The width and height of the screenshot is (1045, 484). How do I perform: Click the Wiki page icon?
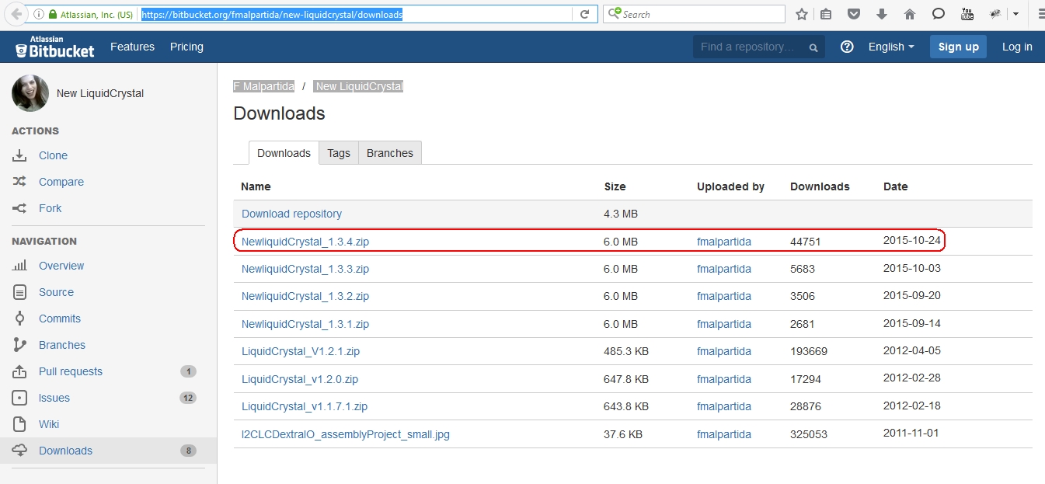21,424
